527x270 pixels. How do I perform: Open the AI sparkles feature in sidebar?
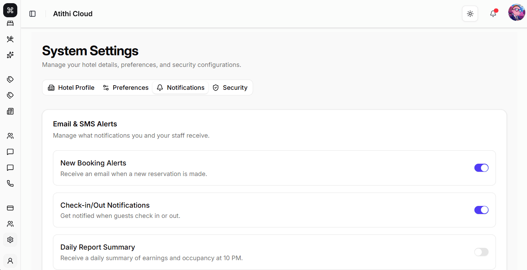(10, 55)
